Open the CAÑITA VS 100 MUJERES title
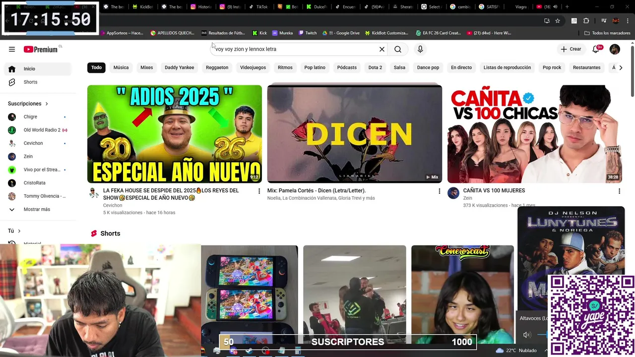 tap(494, 190)
